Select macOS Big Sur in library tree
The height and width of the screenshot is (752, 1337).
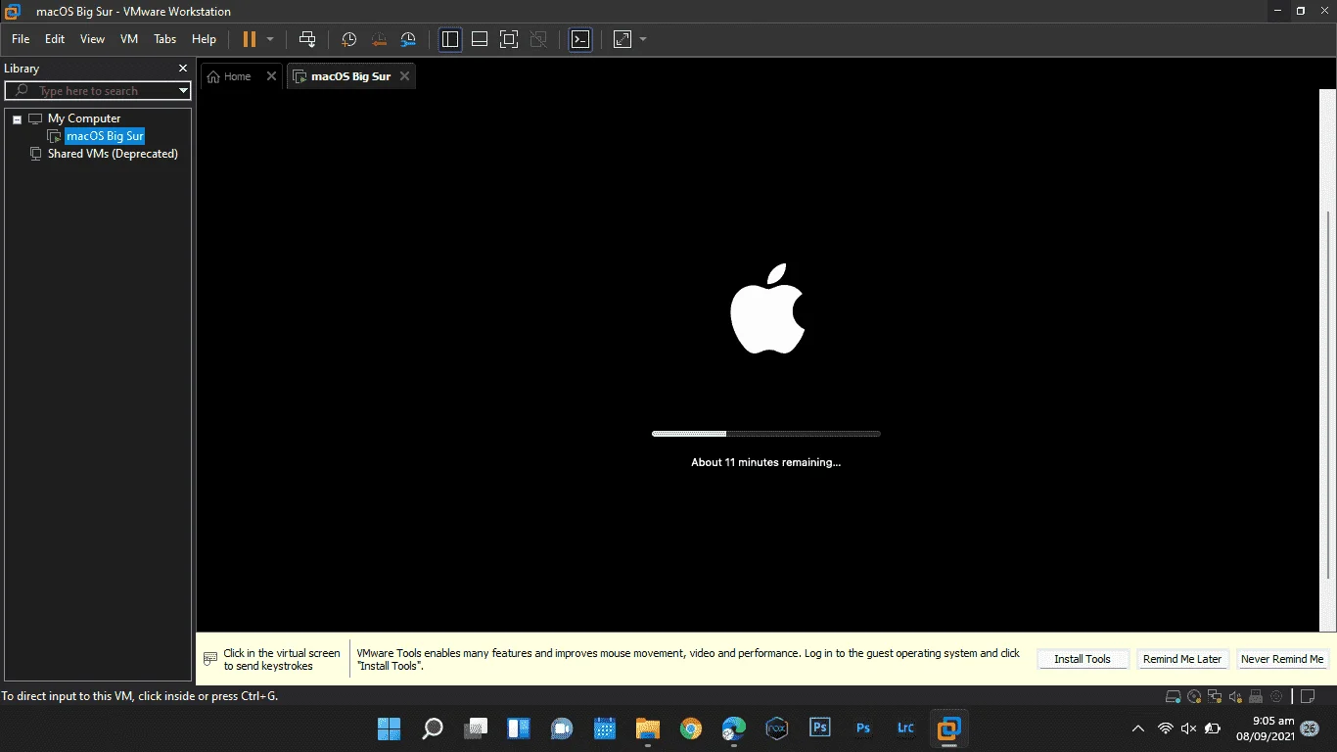[105, 136]
